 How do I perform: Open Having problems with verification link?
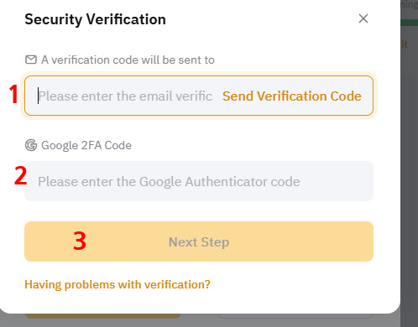coord(118,284)
